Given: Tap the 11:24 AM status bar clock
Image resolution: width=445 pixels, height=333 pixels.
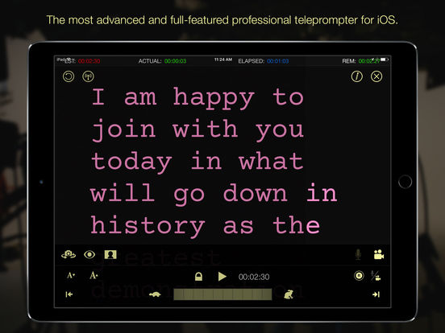Looking at the screenshot, I should click(223, 60).
